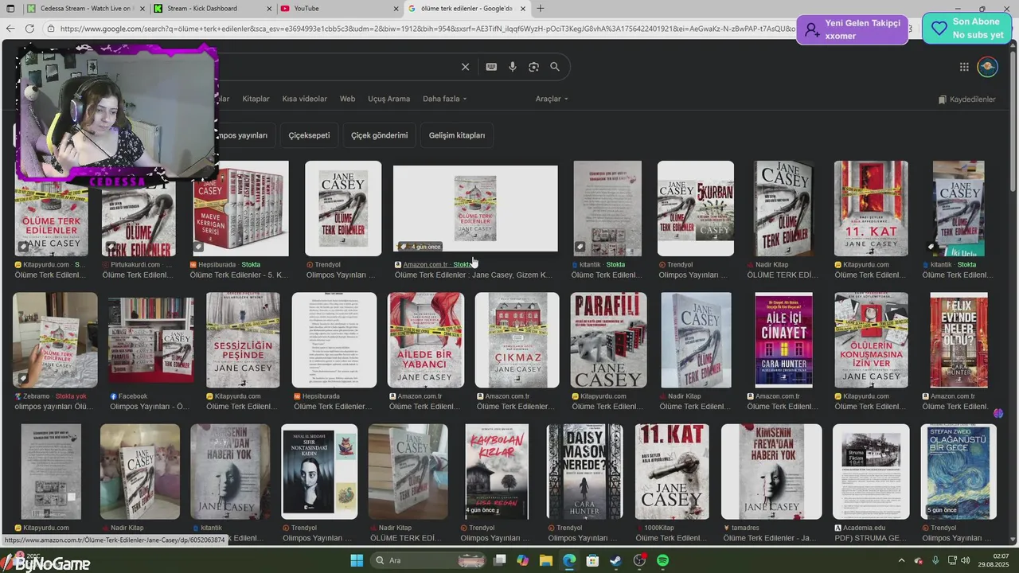Open the Amazon.com.tr 4 gün önce thumbnail
Viewport: 1019px width, 573px height.
tap(475, 209)
